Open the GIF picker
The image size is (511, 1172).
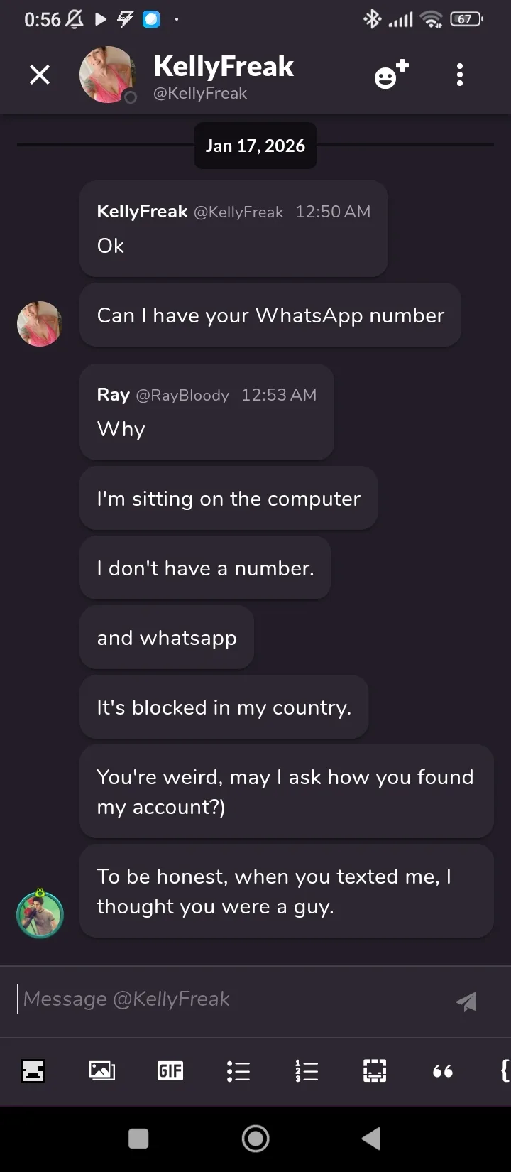170,1070
